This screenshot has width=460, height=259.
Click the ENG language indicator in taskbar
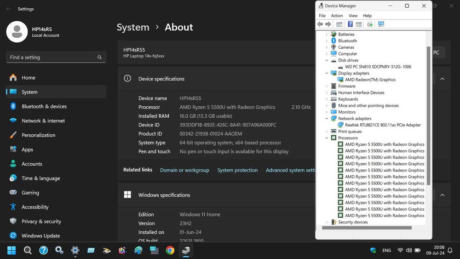[x=386, y=250]
